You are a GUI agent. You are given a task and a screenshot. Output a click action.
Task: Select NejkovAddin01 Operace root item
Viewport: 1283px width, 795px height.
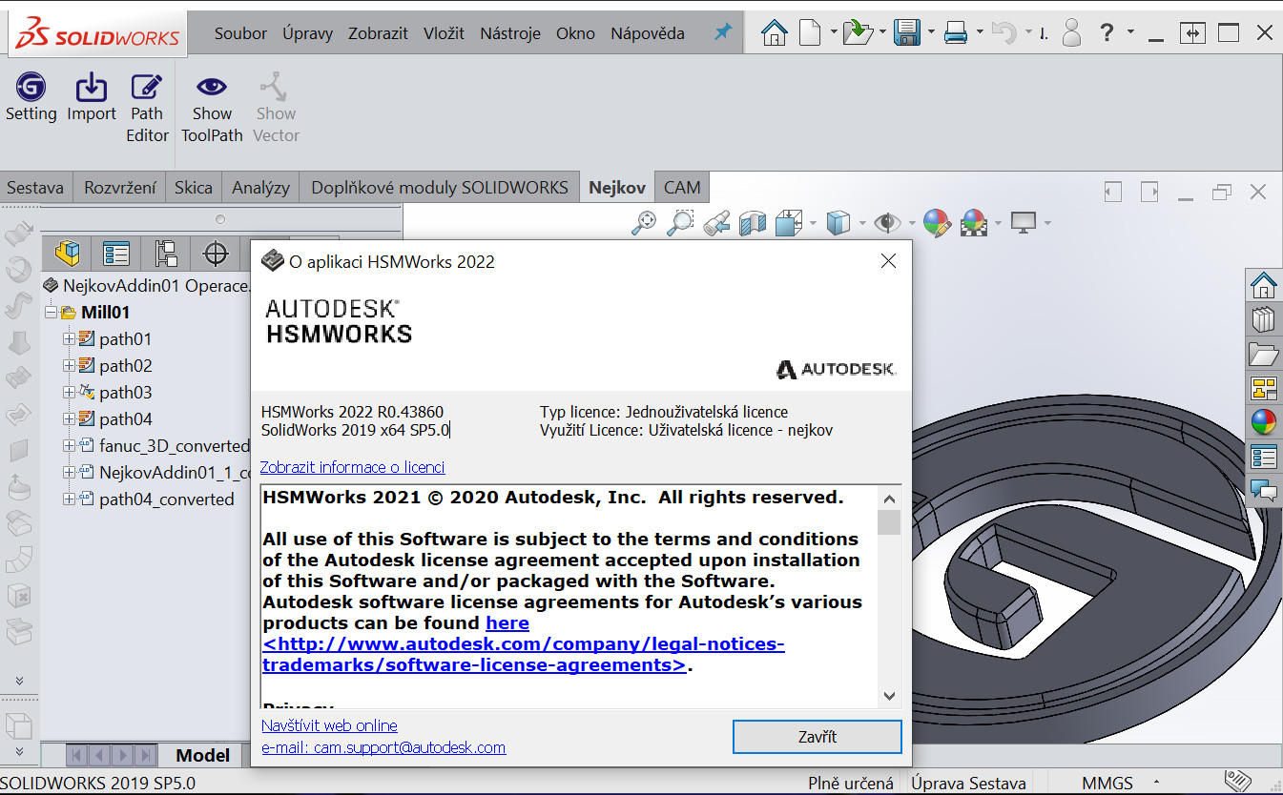(156, 285)
